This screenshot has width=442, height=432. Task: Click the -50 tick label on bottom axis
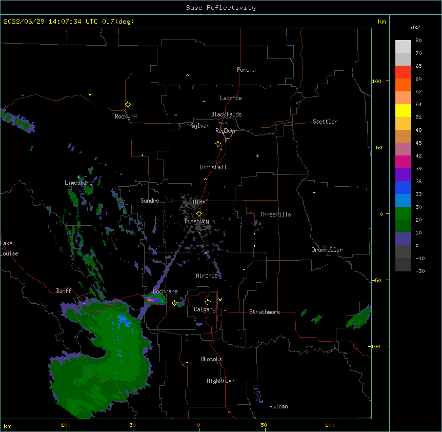click(x=131, y=425)
